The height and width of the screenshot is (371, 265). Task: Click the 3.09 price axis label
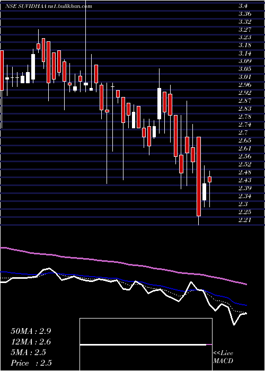245,61
